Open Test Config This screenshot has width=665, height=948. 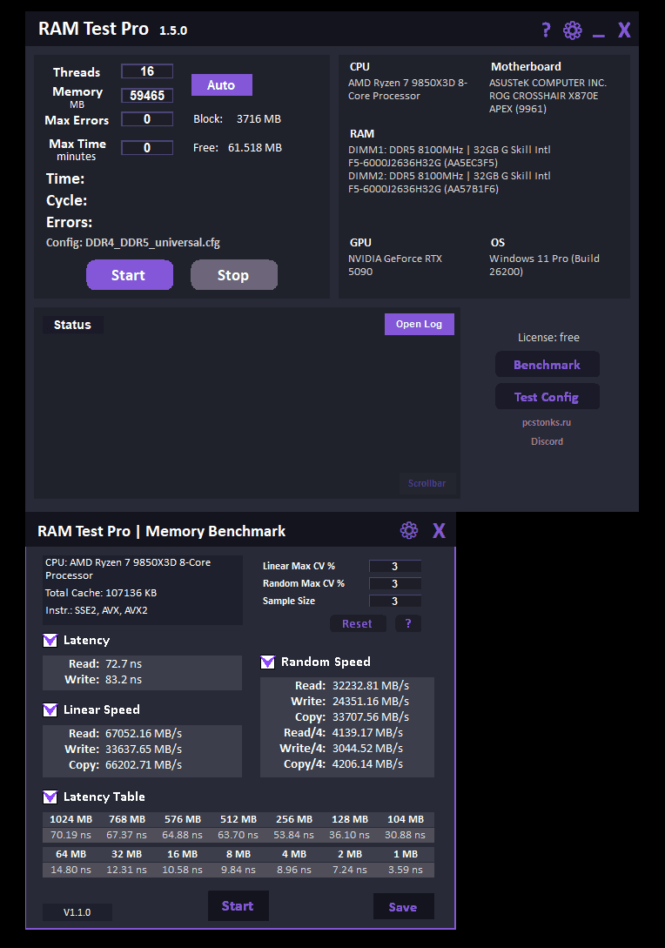coord(547,397)
